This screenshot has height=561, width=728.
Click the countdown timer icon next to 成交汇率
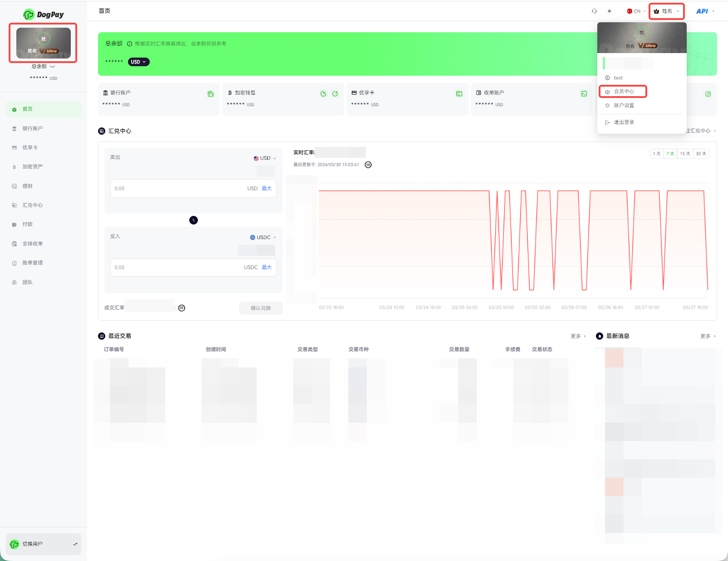pos(182,308)
